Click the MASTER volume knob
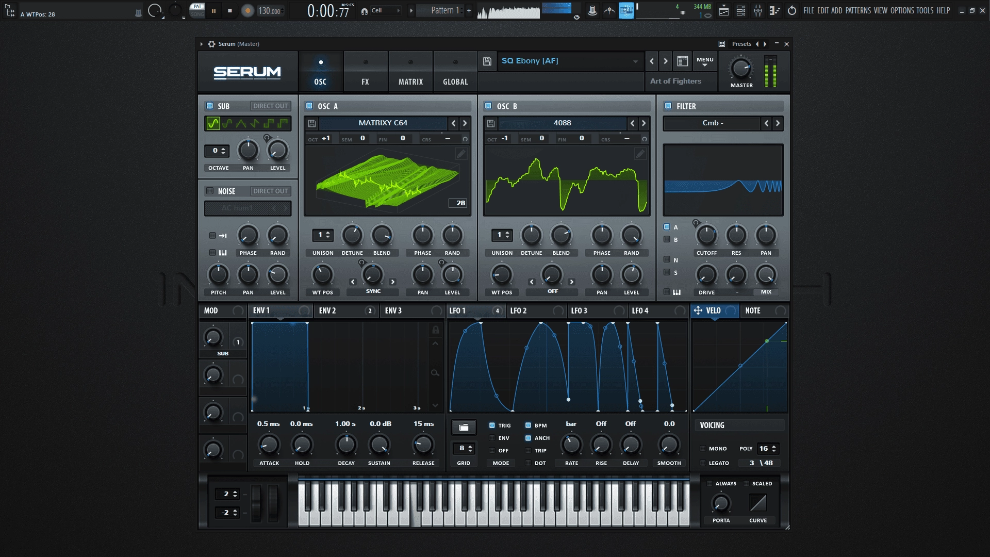The width and height of the screenshot is (990, 557). (741, 68)
